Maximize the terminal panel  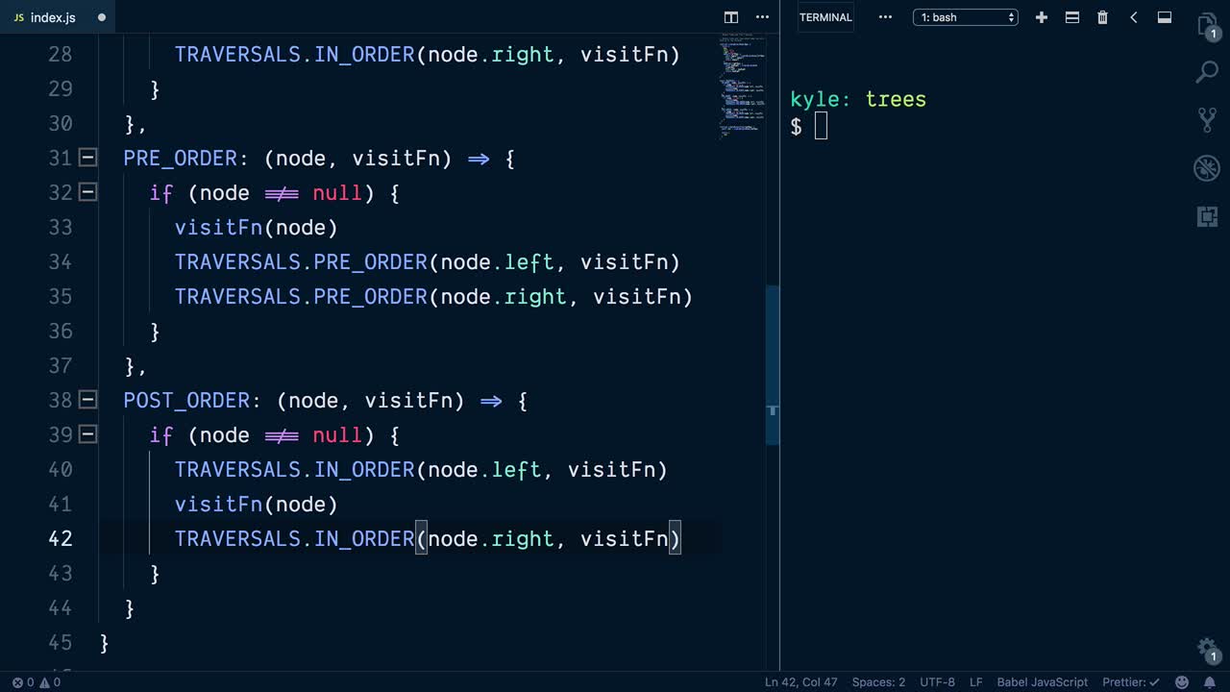tap(1164, 17)
